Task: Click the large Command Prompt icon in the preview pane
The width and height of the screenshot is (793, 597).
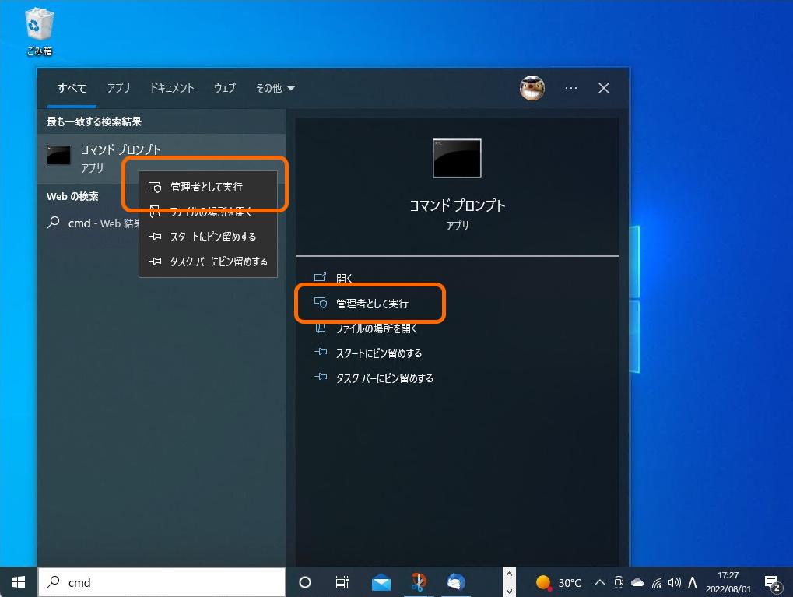Action: coord(457,158)
